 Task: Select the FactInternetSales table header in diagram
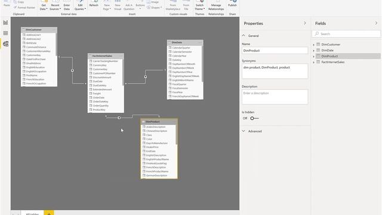tap(106, 56)
